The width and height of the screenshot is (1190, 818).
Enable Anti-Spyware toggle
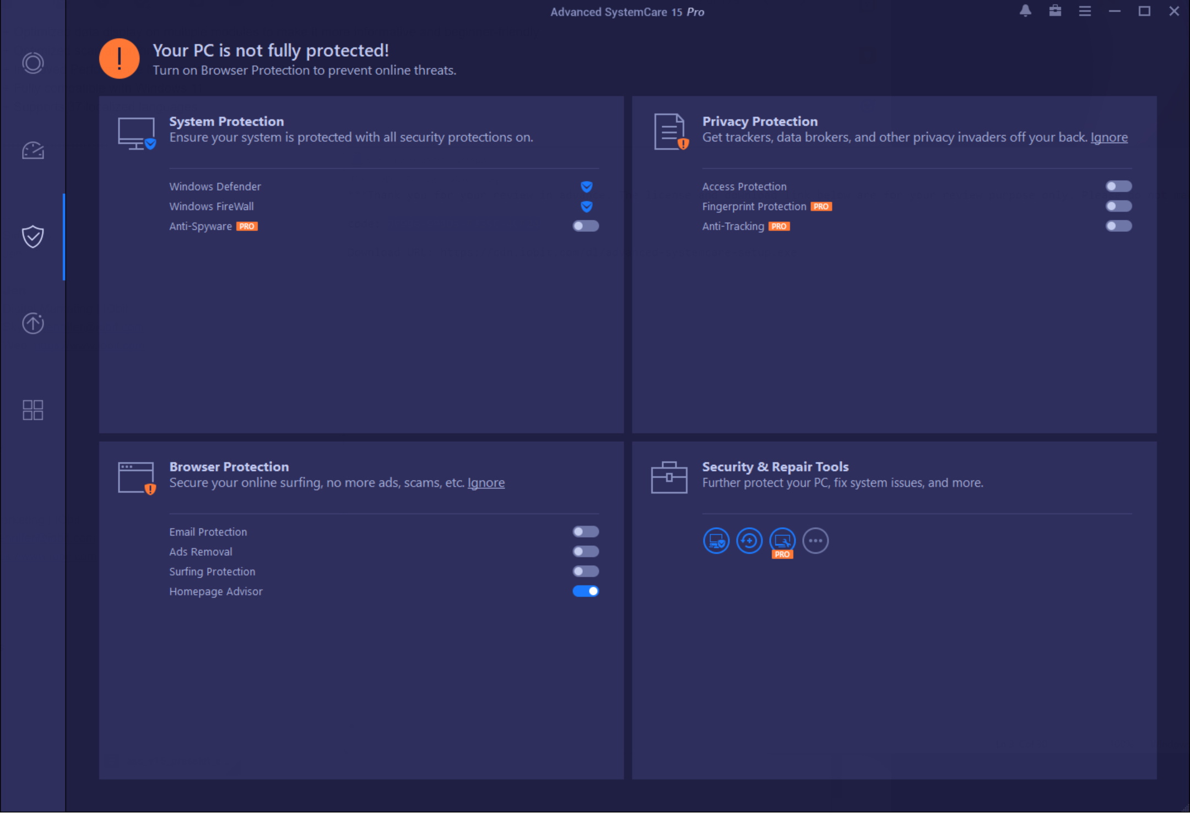coord(585,226)
